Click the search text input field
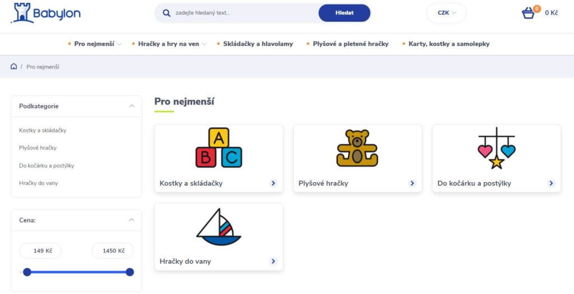The height and width of the screenshot is (294, 574). tap(246, 13)
